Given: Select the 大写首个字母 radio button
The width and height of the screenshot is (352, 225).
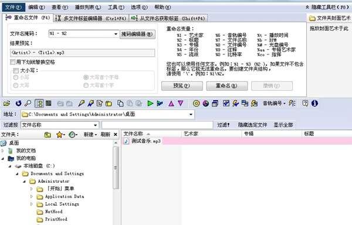Looking at the screenshot, I should [86, 77].
